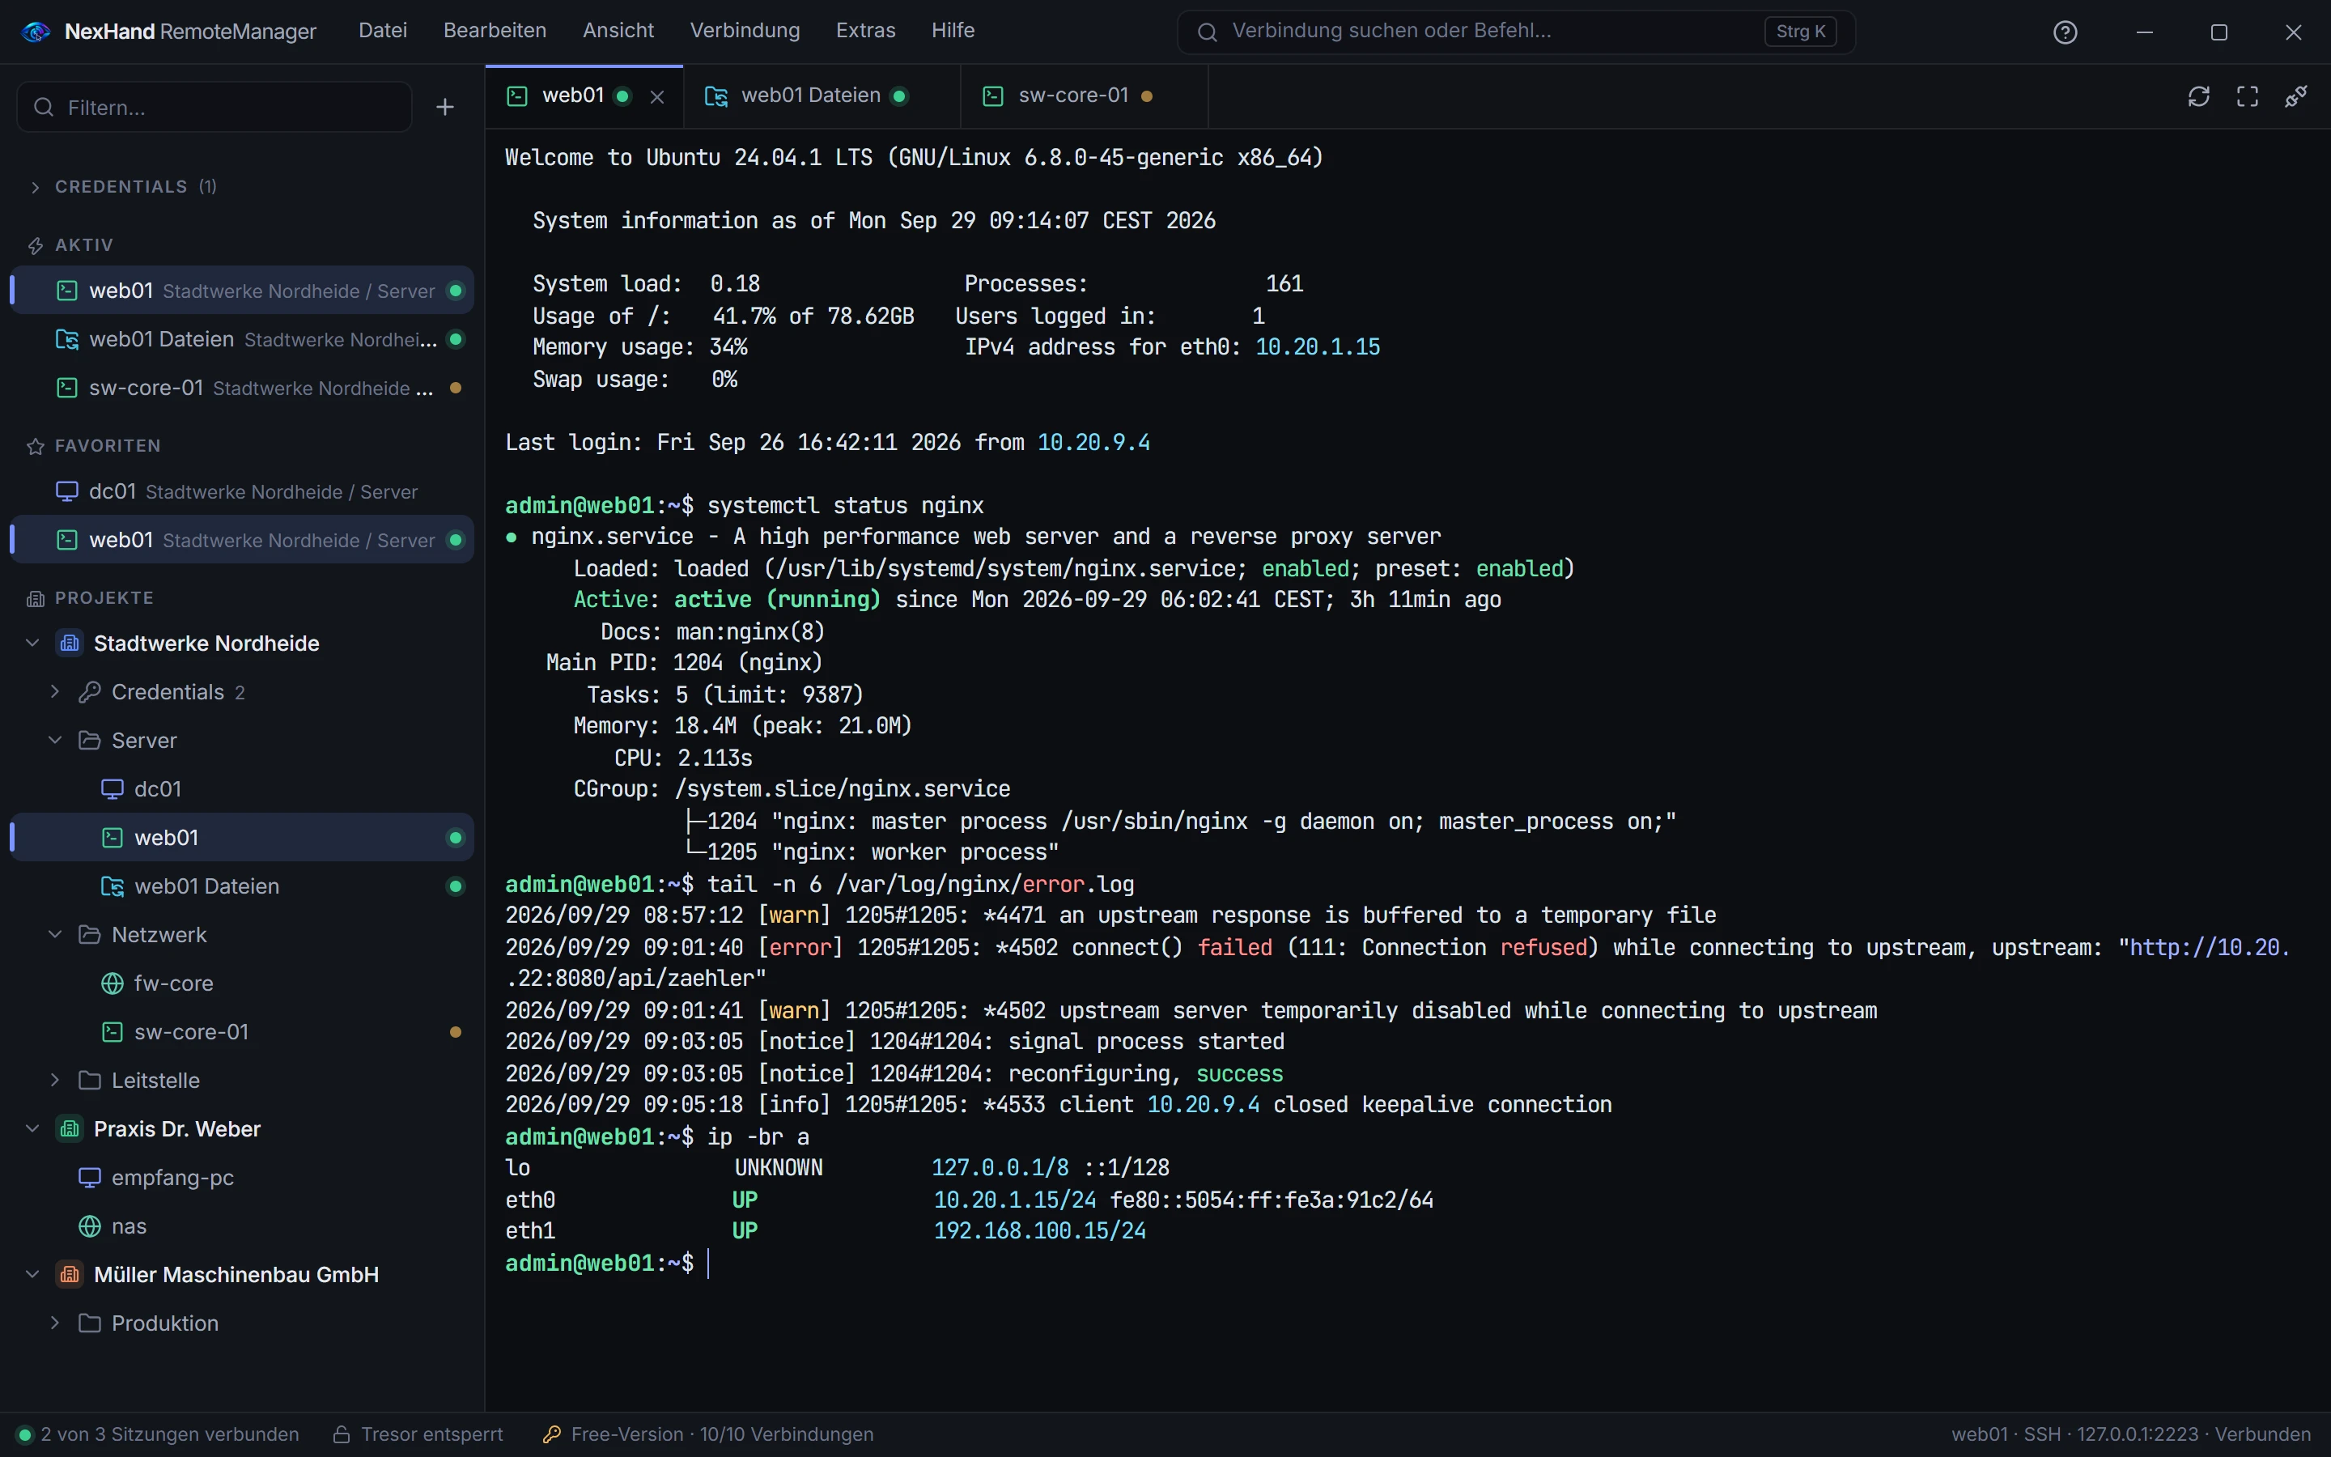Click the globe icon next to nas
The height and width of the screenshot is (1457, 2331).
[x=90, y=1225]
